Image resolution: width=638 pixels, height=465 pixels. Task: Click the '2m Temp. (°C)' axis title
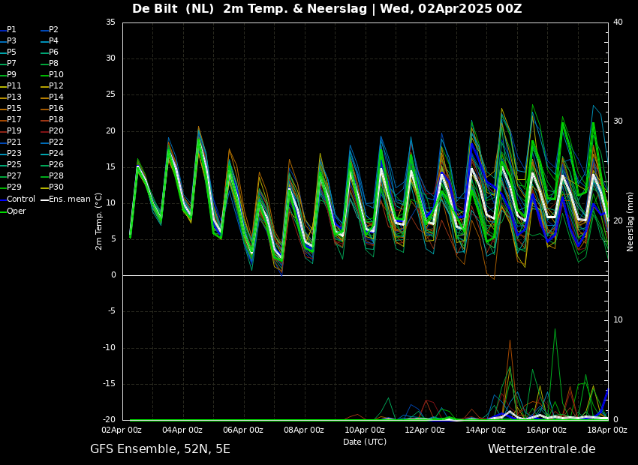[x=99, y=221]
